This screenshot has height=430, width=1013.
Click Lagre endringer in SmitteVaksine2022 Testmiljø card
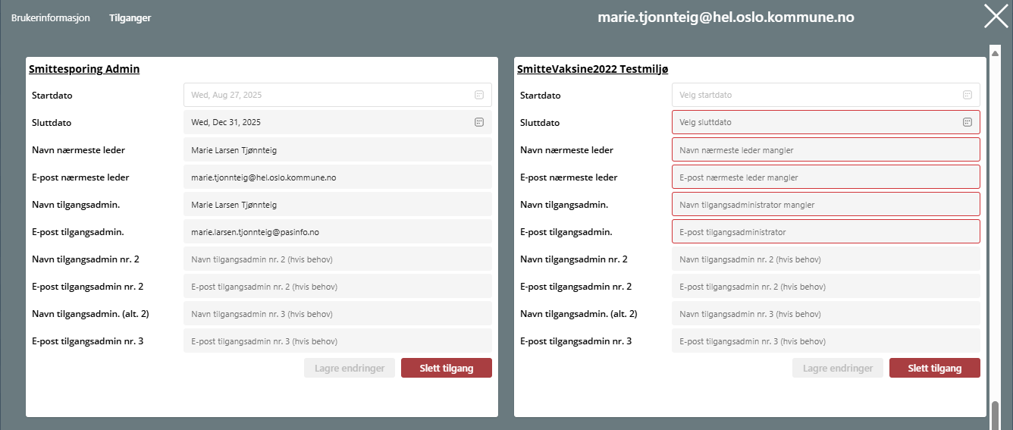(838, 368)
